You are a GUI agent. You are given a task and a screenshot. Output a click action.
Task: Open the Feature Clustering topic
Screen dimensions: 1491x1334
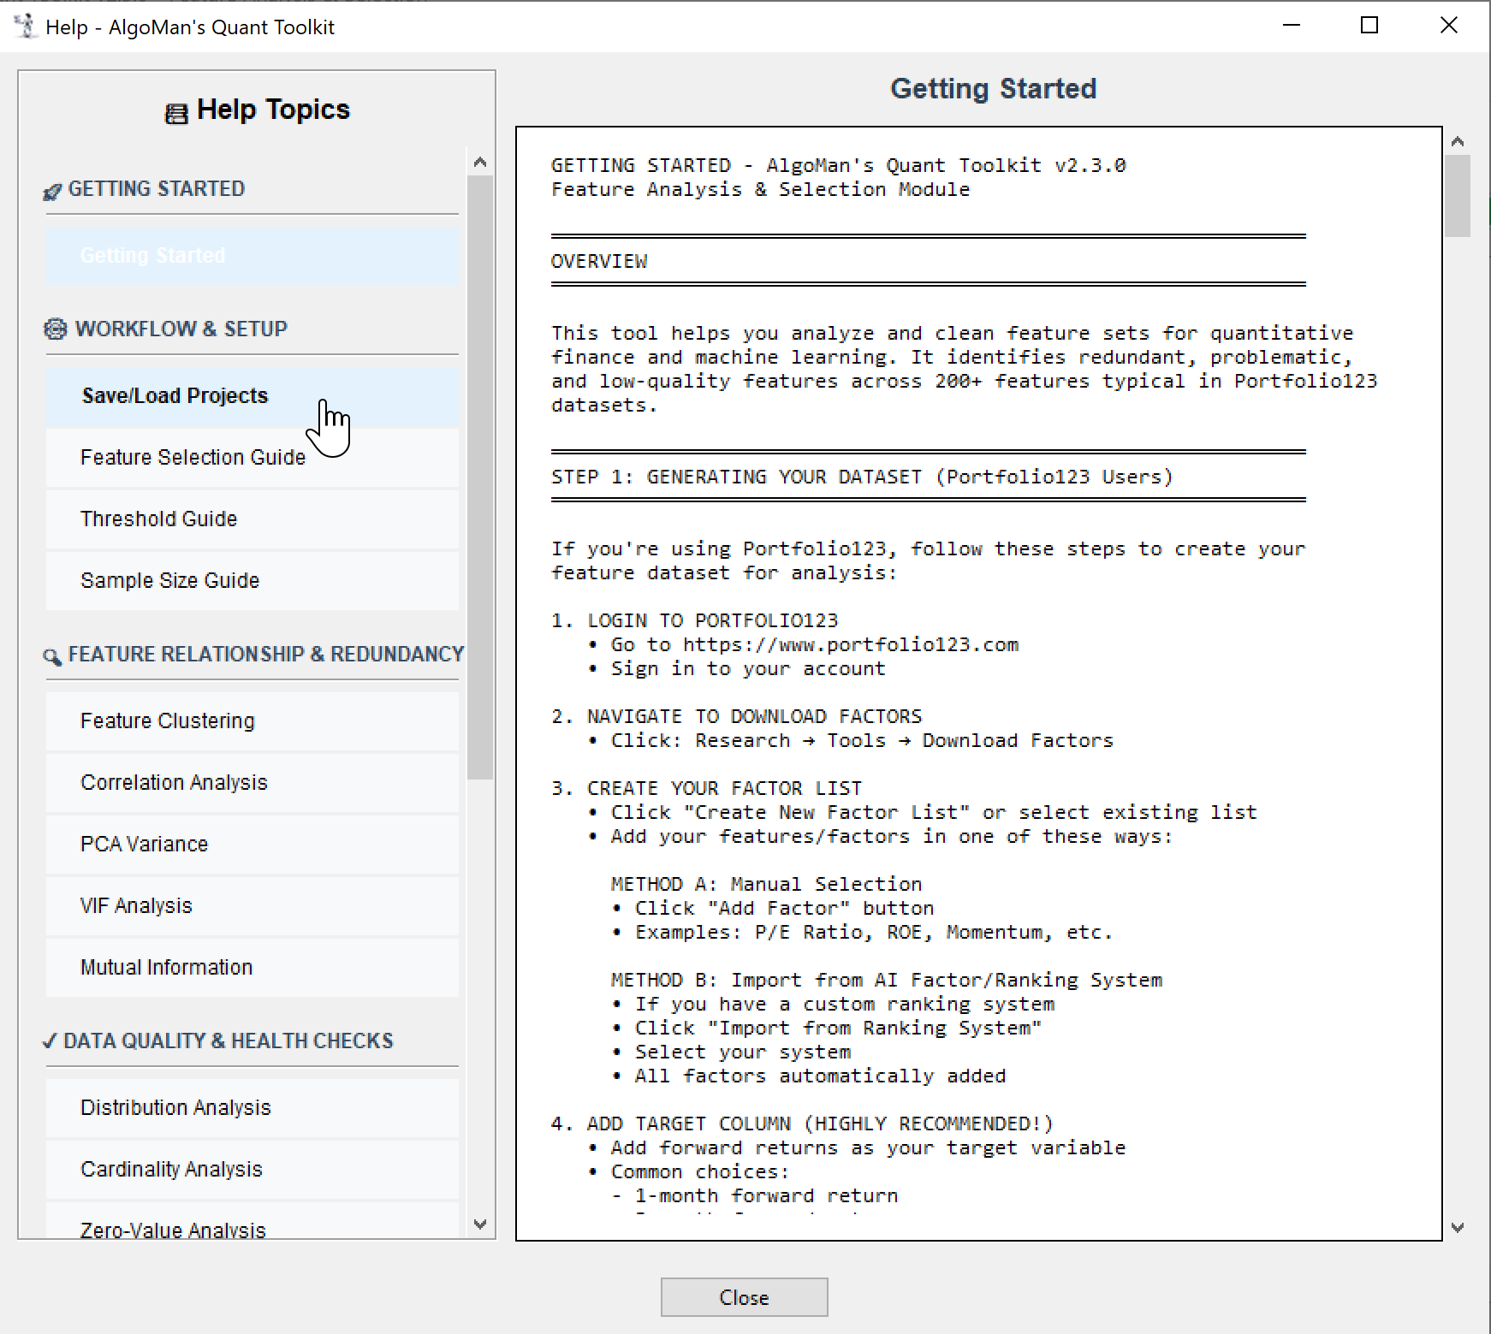(167, 720)
